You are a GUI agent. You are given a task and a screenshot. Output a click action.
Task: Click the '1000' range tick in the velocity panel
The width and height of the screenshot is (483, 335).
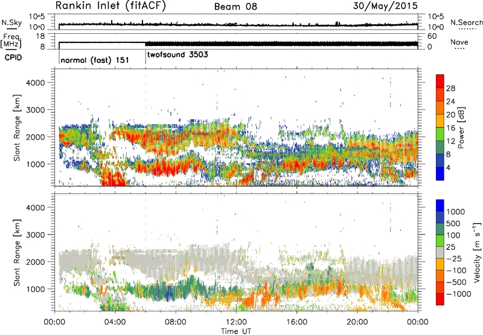[36, 289]
